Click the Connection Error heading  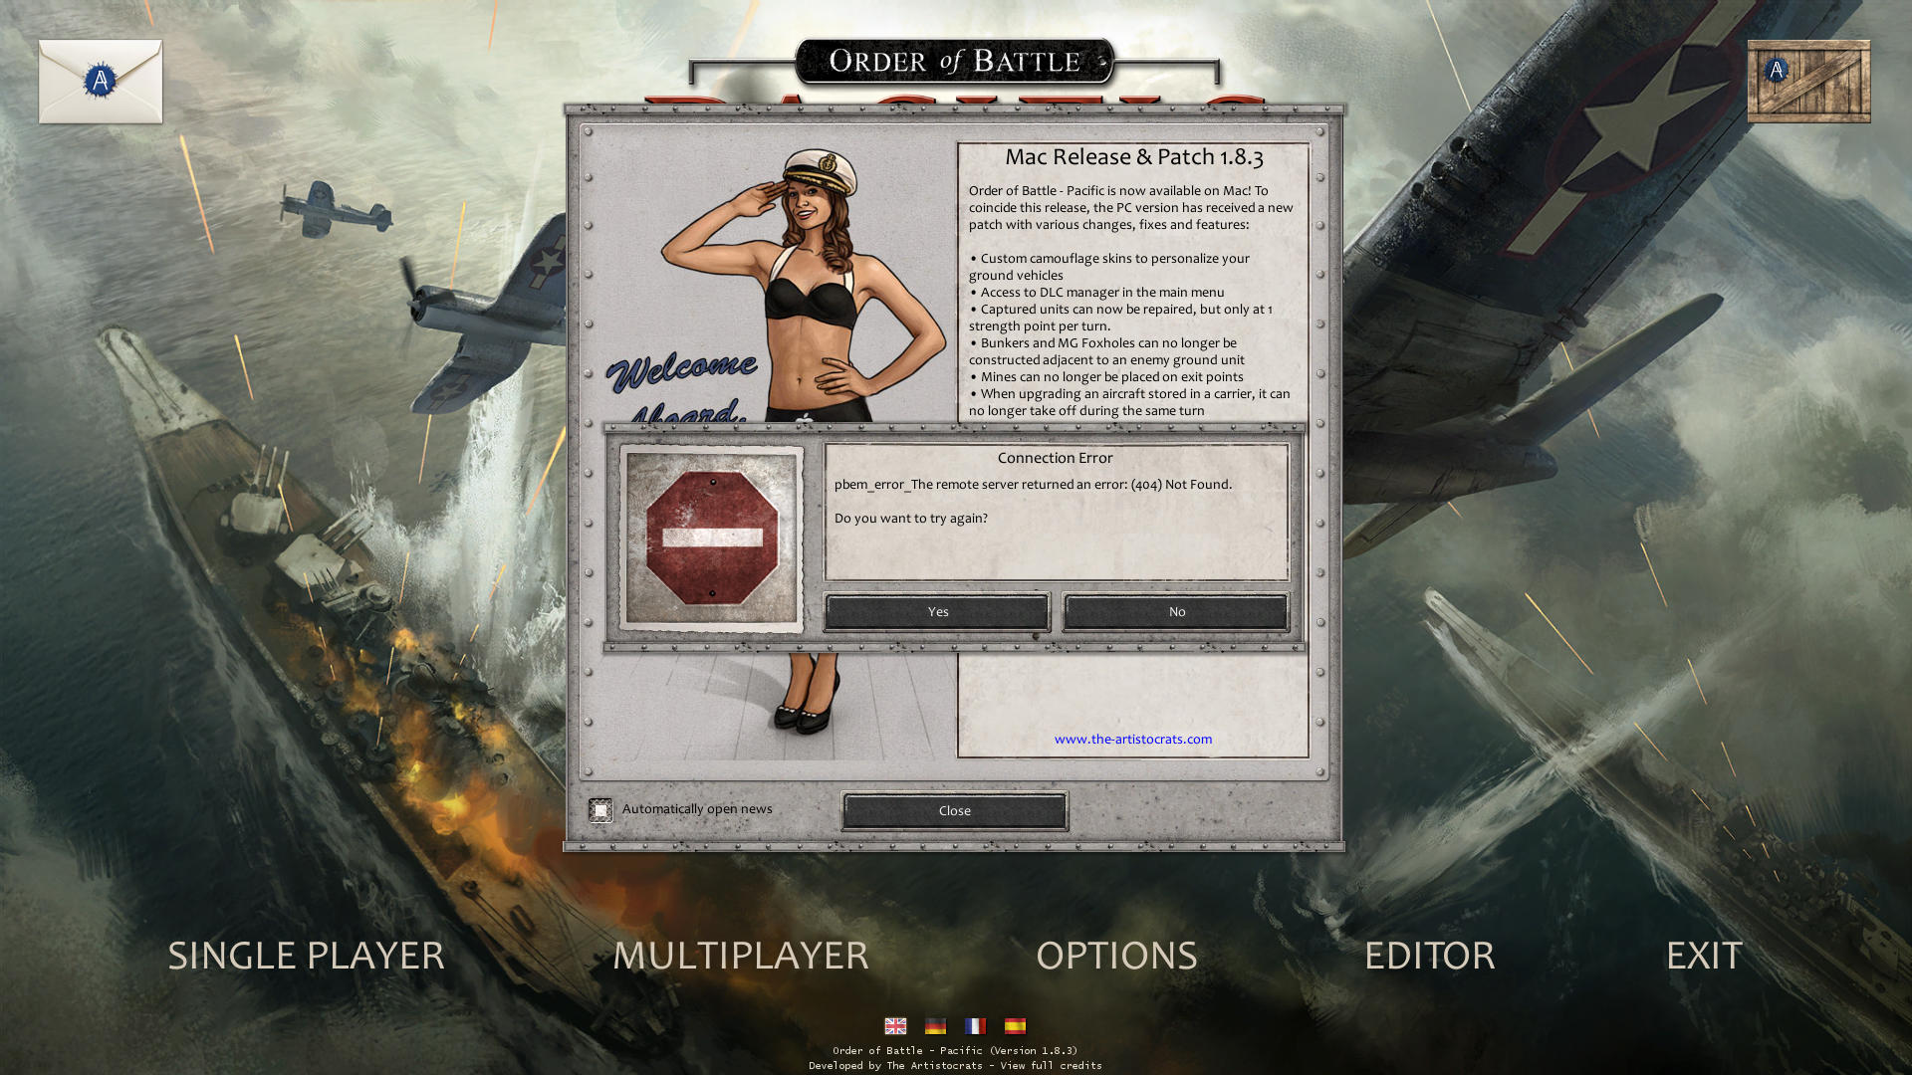point(1055,458)
